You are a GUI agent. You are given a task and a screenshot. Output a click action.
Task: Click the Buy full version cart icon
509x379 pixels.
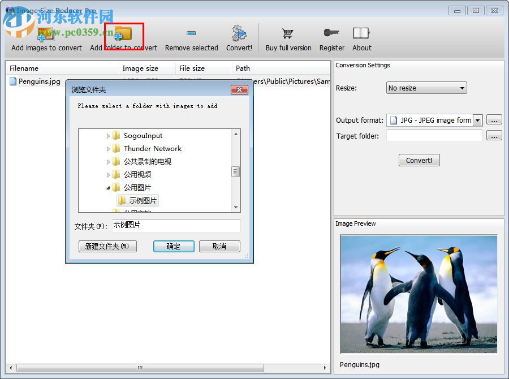pyautogui.click(x=288, y=32)
